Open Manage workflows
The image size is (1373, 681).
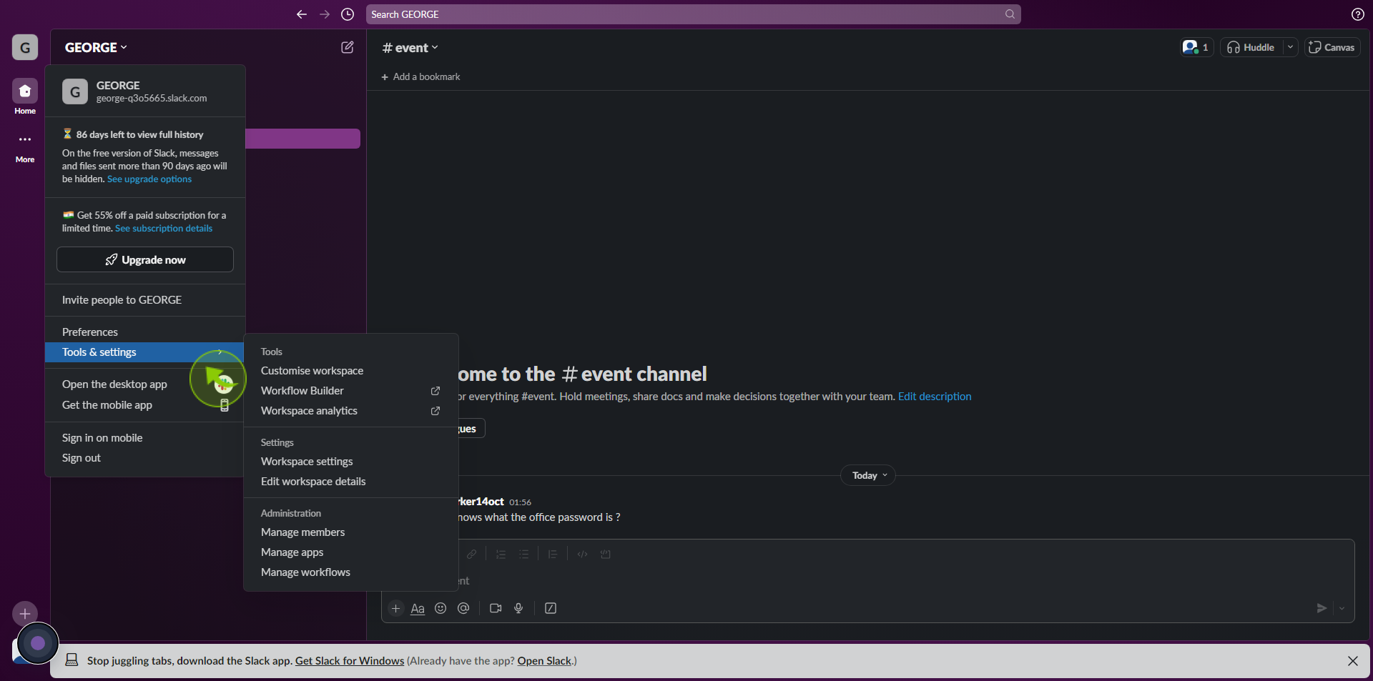click(350, 572)
